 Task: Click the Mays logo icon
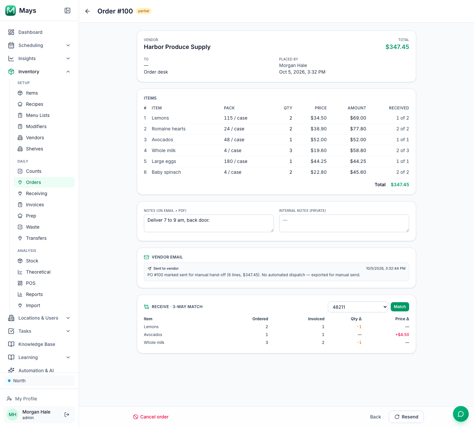coord(11,11)
